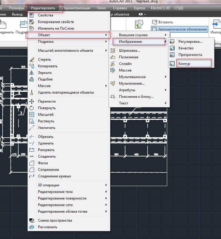Click the Explode (Расчленить) icon
Image resolution: width=221 pixels, height=239 pixels.
click(32, 227)
